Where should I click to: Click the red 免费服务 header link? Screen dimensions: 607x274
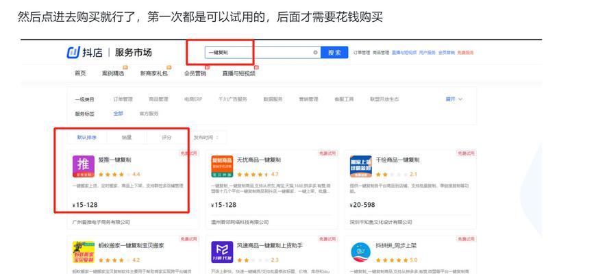(465, 53)
